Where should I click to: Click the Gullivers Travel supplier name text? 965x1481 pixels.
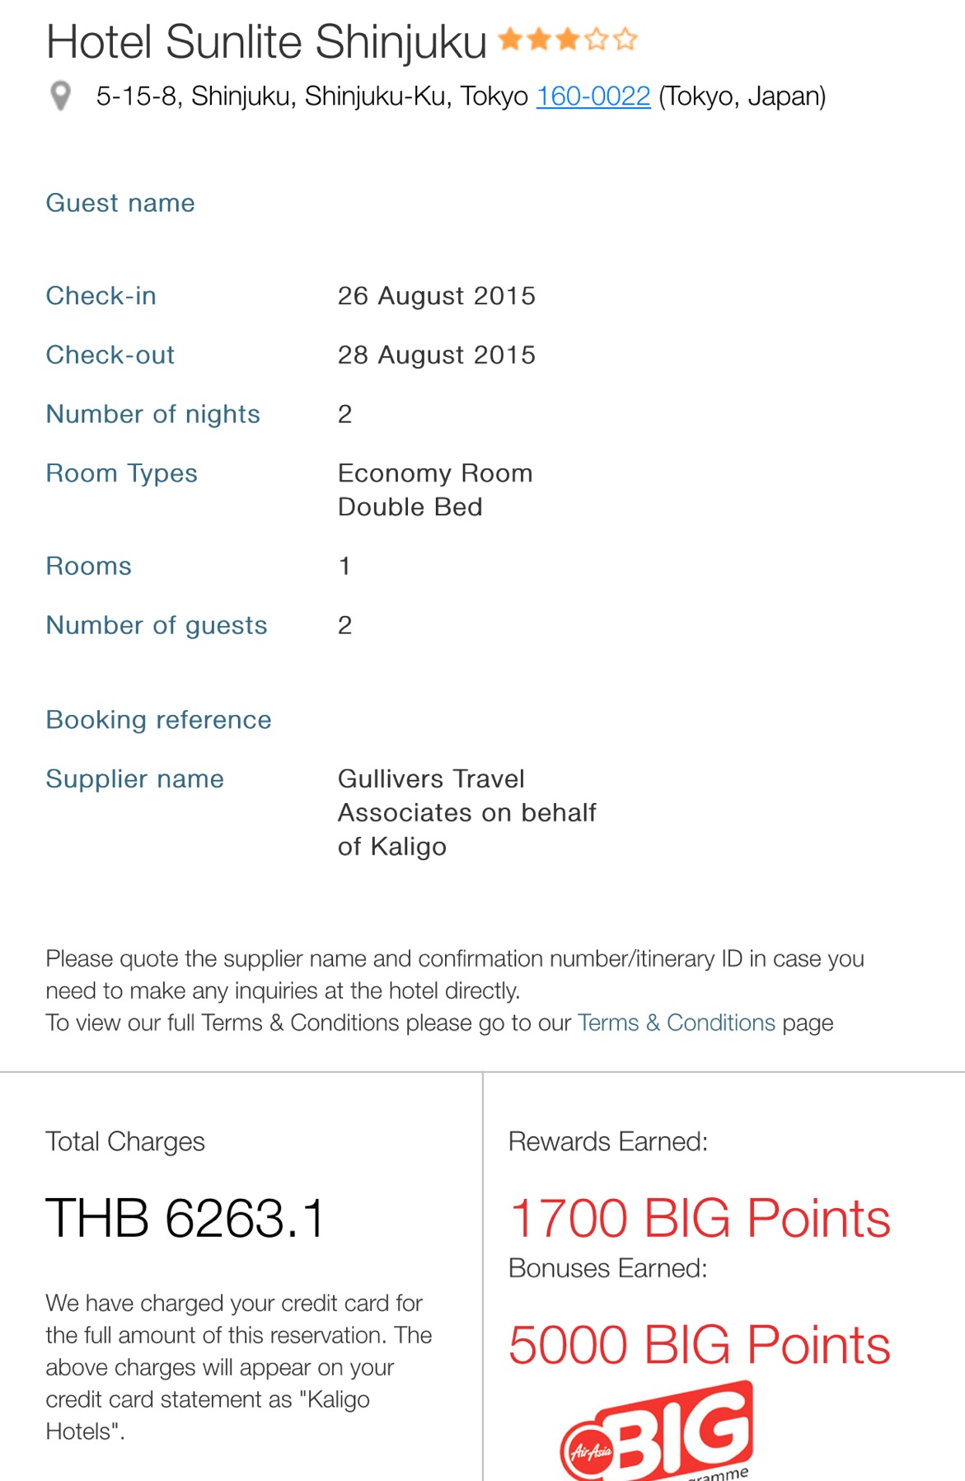pyautogui.click(x=466, y=812)
